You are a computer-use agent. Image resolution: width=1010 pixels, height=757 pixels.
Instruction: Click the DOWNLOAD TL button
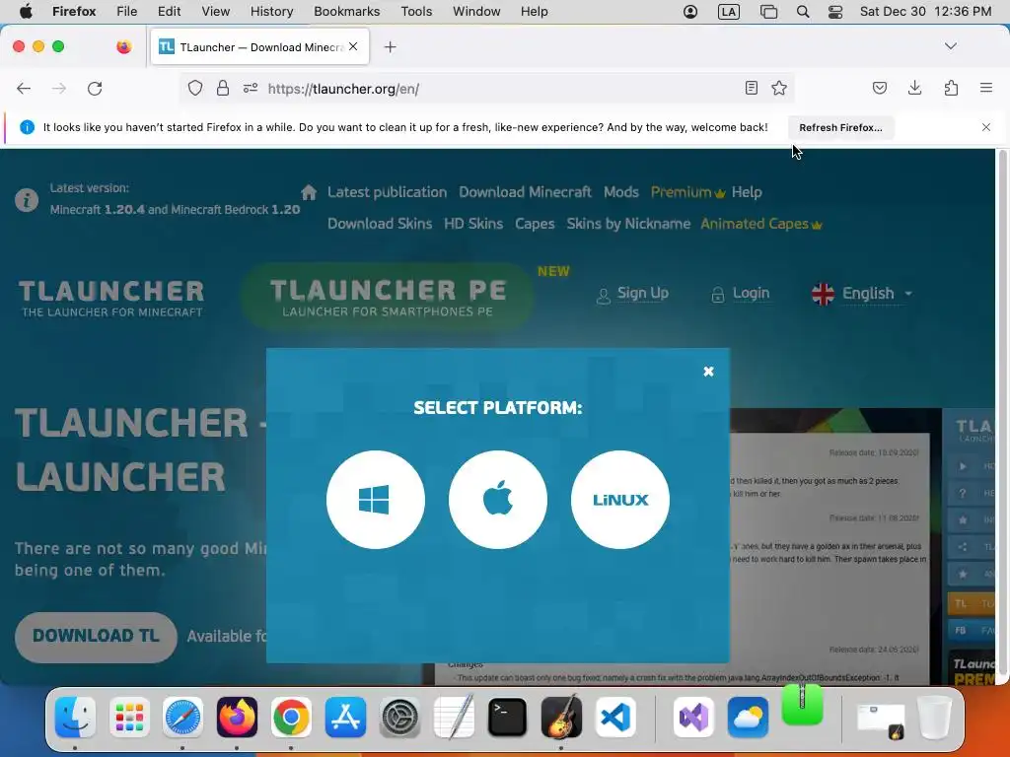(96, 637)
